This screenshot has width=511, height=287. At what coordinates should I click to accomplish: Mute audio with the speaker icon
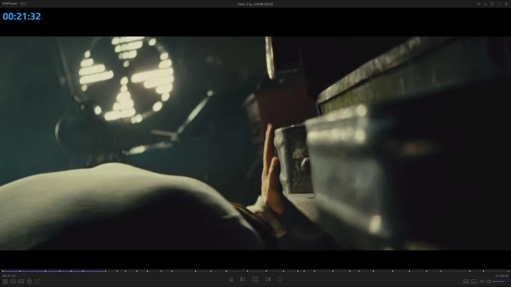[489, 281]
